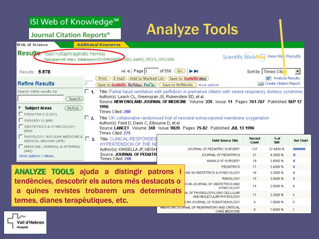Open Times Cited 240 link
The image size is (319, 239).
pyautogui.click(x=127, y=159)
